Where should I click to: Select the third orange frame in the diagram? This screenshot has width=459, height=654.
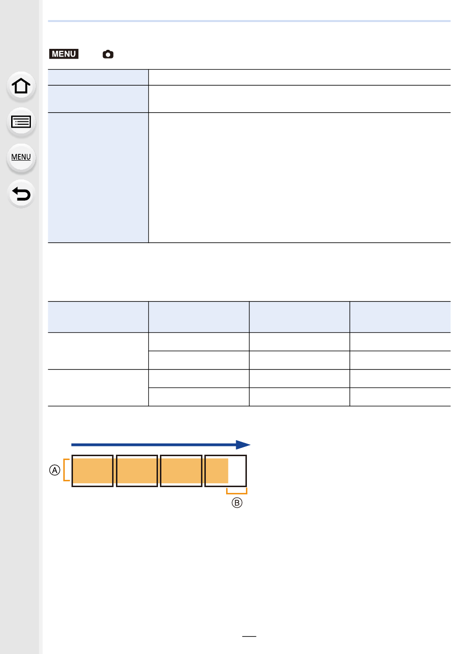[181, 471]
